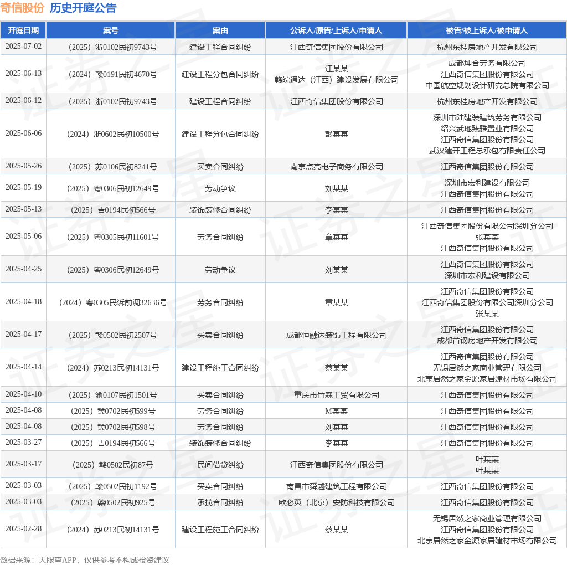Click the date 2025-03-27

coord(23,443)
